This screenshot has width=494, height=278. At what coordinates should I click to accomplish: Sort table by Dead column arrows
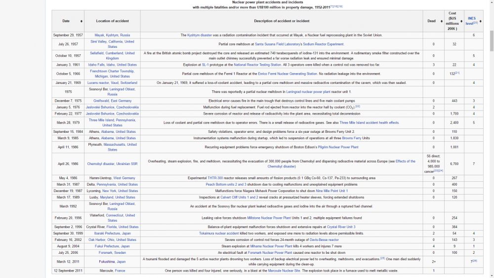[x=441, y=21]
